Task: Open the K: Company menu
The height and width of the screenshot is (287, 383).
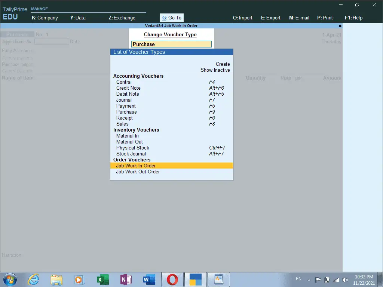Action: pos(45,18)
